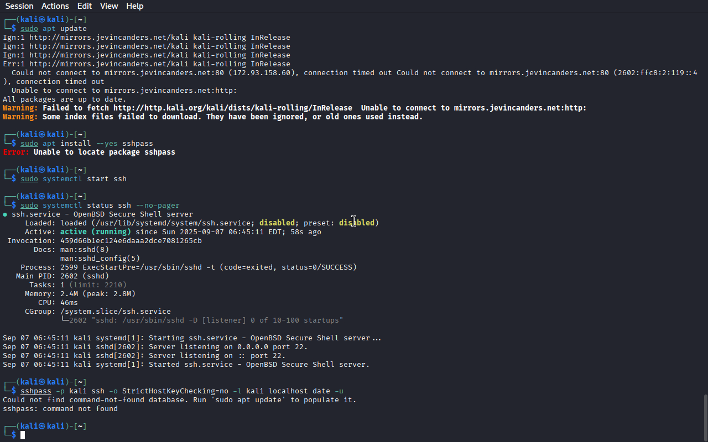Click the Main PID 2602 line

(x=63, y=276)
